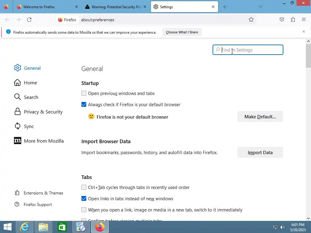Open a new tab with plus button
The width and height of the screenshot is (311, 233).
coord(224,7)
